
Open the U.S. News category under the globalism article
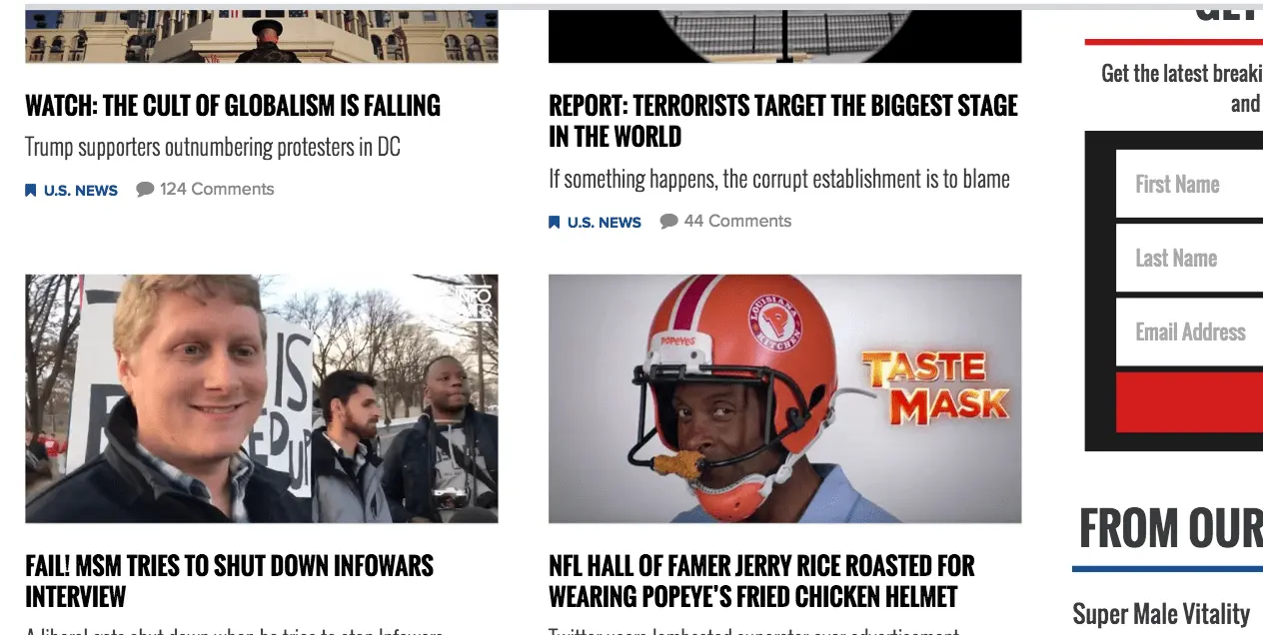coord(81,190)
